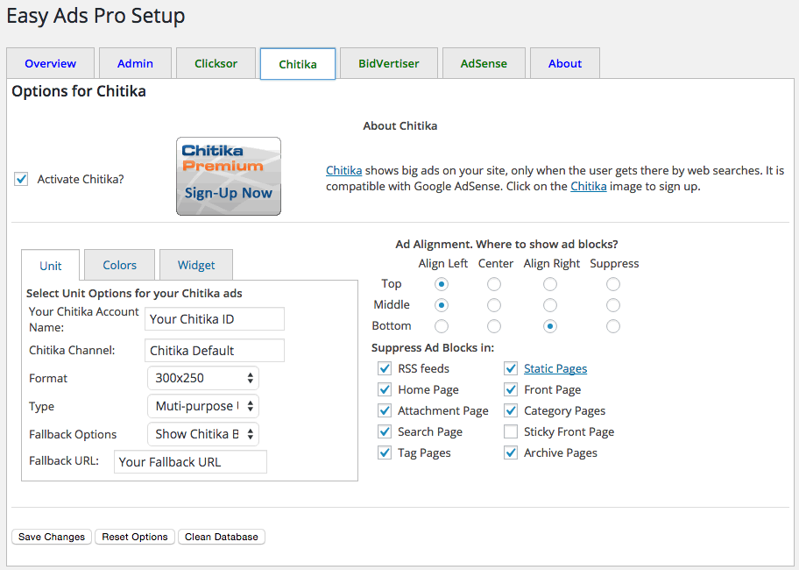
Task: Toggle the Search Page checkbox
Action: point(385,431)
